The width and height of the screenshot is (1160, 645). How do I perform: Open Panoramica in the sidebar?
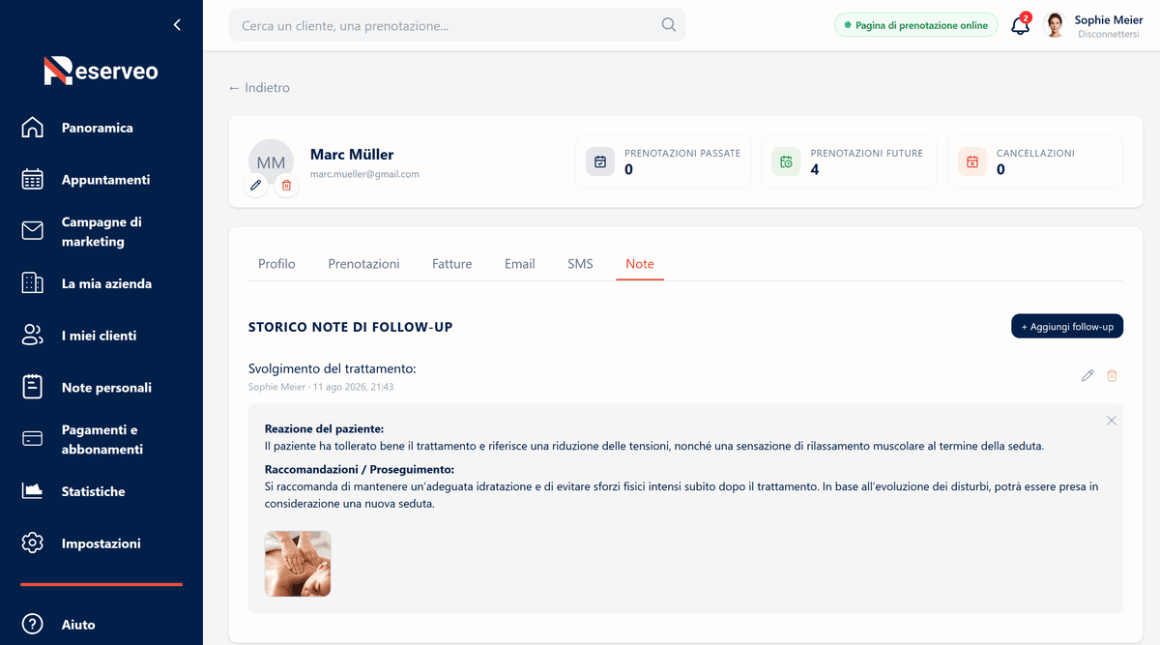point(98,128)
